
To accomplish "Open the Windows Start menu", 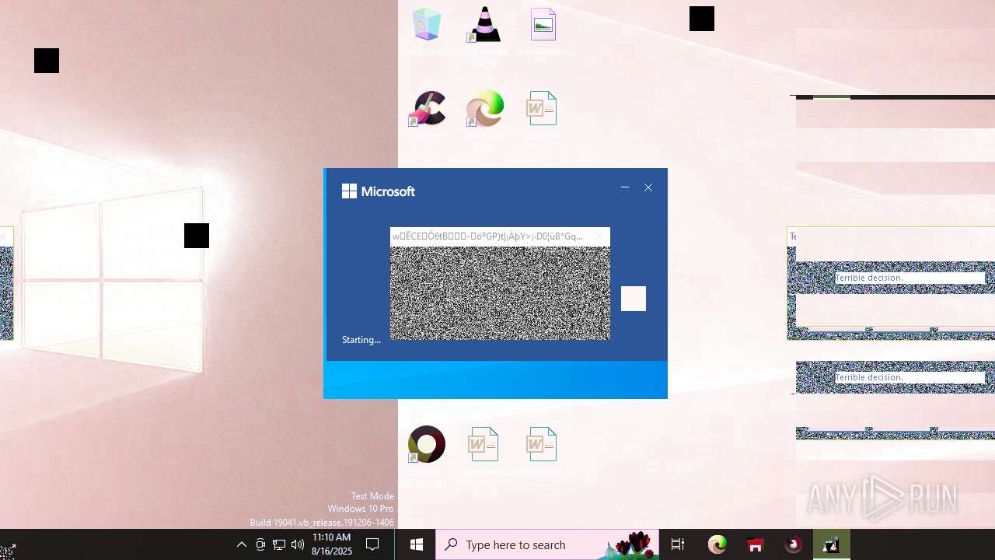I will [417, 544].
